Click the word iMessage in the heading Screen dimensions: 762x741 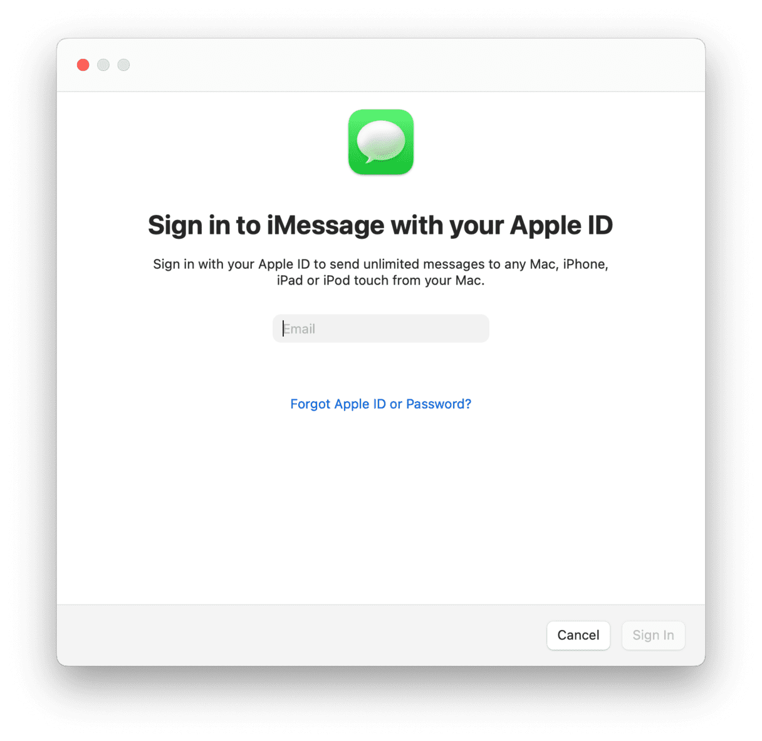click(325, 225)
